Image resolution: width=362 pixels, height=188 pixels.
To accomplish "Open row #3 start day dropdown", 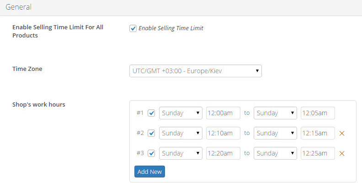I will point(181,153).
